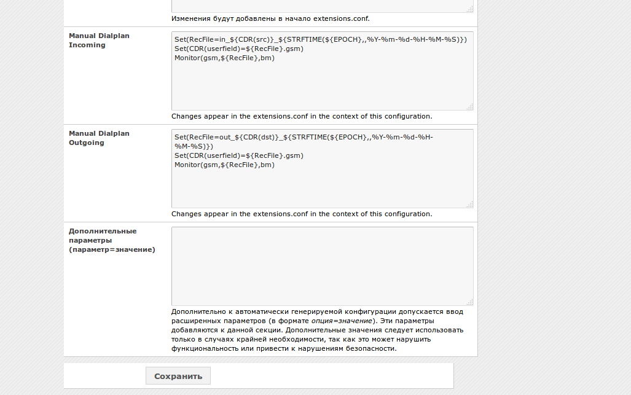Grab resize handle of Дополнительные параметры text area

(x=469, y=302)
